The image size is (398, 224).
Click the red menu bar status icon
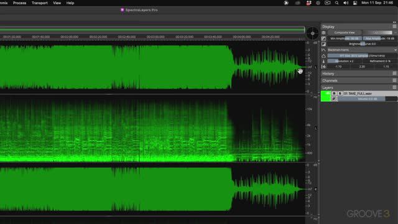[308, 3]
